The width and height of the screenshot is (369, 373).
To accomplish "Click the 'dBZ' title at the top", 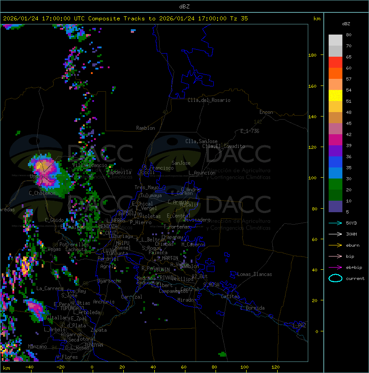I will coord(184,7).
